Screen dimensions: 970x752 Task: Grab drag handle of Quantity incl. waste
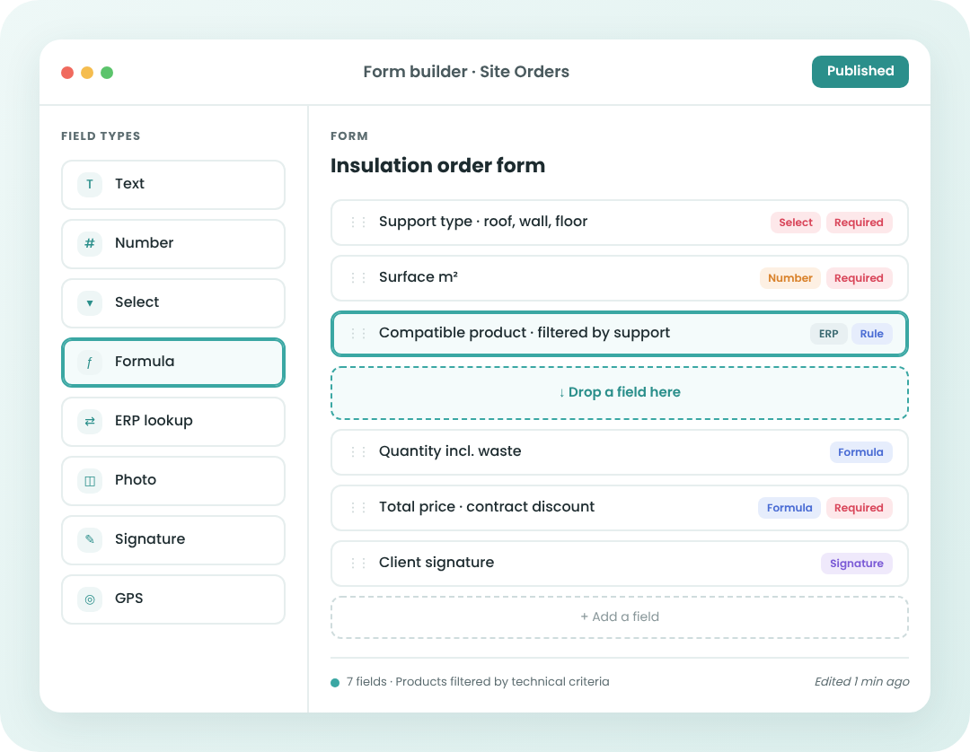tap(358, 451)
